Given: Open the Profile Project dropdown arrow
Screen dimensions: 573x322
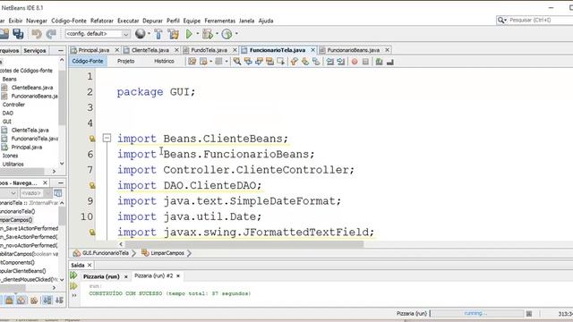Looking at the screenshot, I should click(x=236, y=34).
